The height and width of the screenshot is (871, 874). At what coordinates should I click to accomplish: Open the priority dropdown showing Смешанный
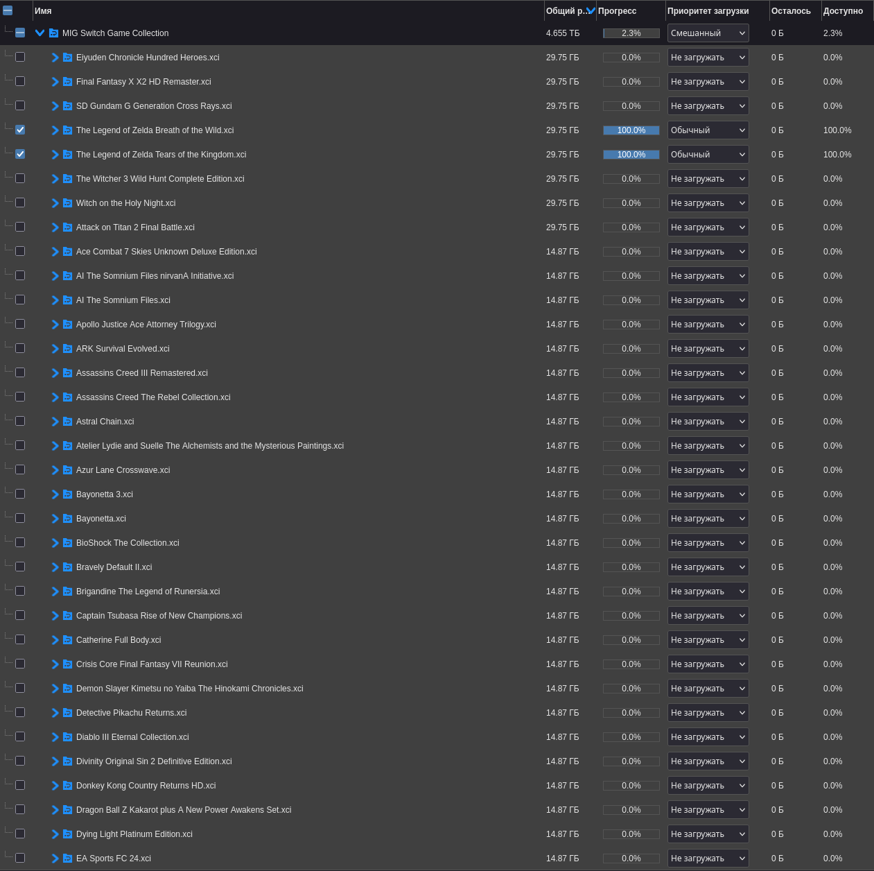[x=708, y=33]
